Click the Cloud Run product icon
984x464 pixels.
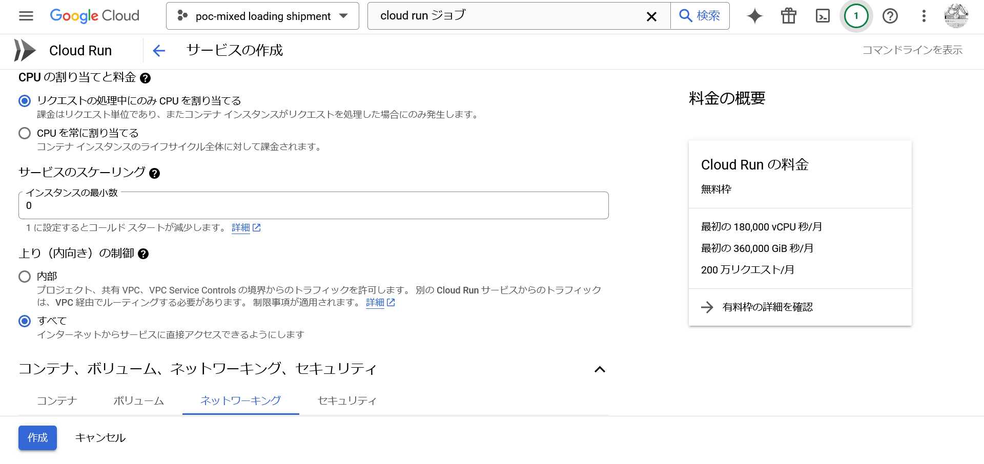point(25,50)
